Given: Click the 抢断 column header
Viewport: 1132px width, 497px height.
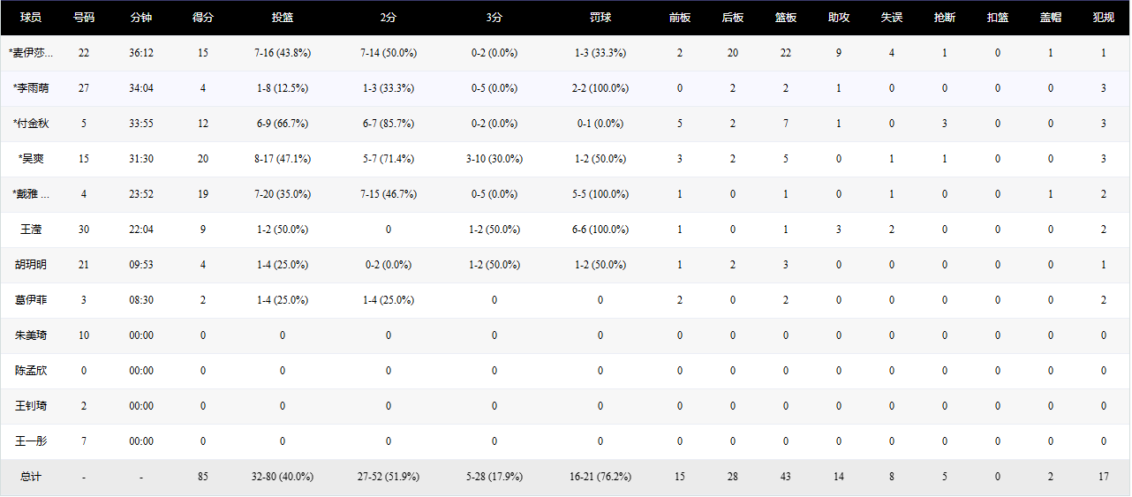Looking at the screenshot, I should 945,18.
